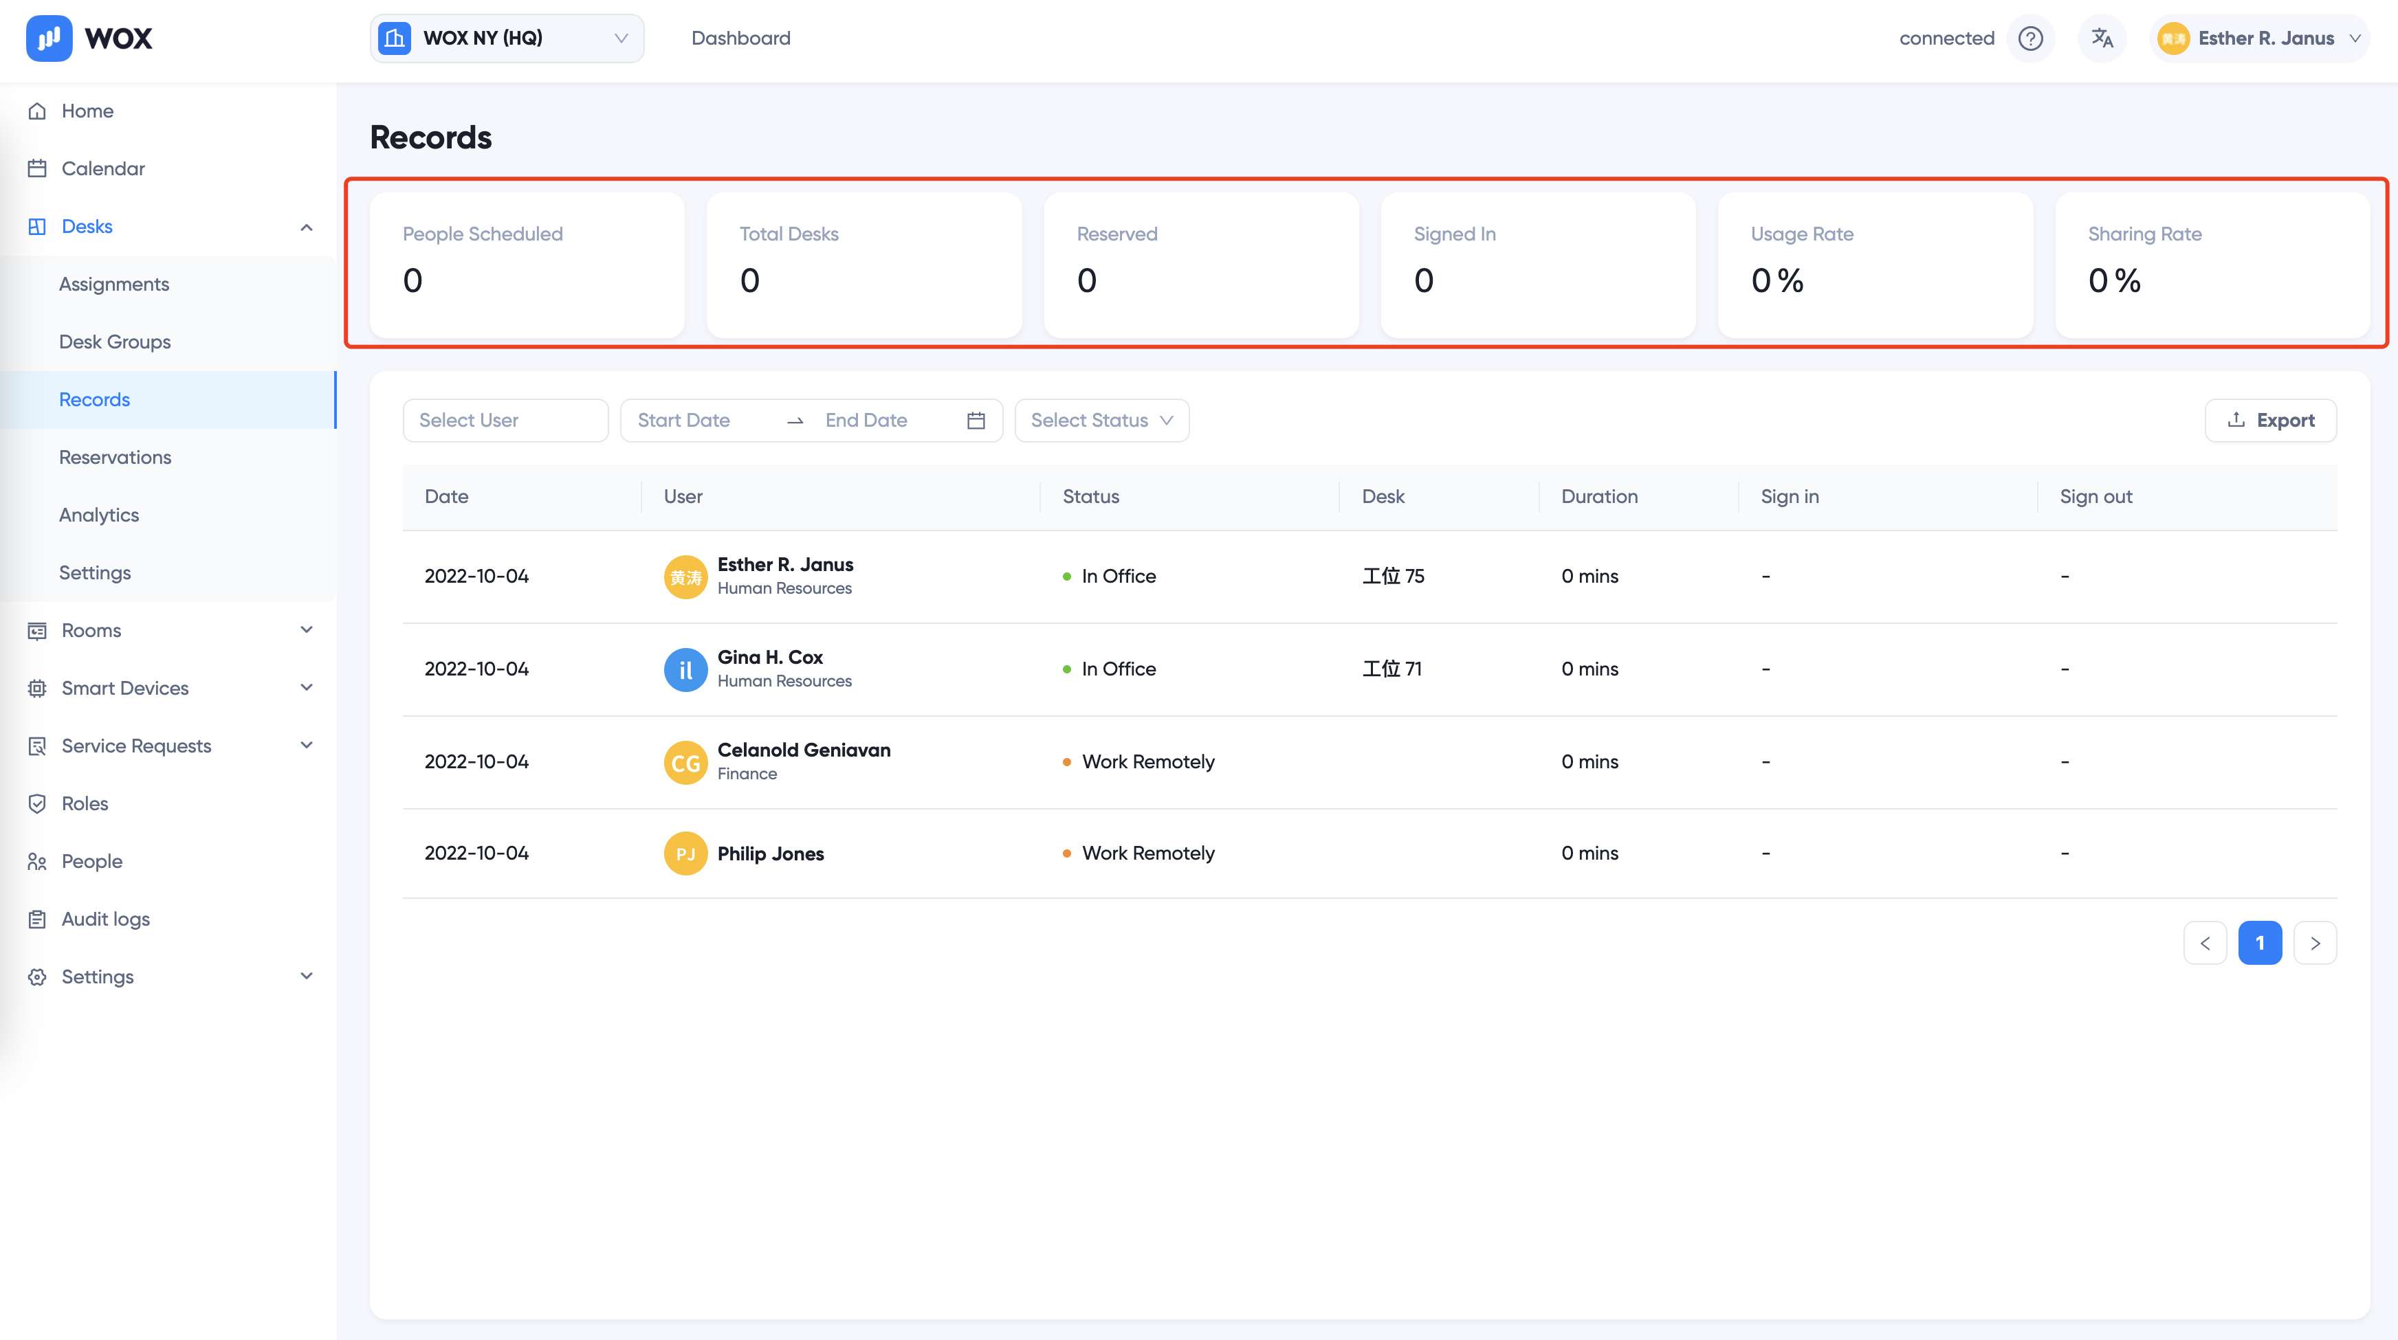The image size is (2398, 1340).
Task: Click the Settings gear icon in sidebar
Action: [x=37, y=976]
